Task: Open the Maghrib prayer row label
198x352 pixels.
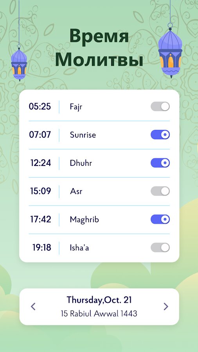Action: click(x=84, y=220)
